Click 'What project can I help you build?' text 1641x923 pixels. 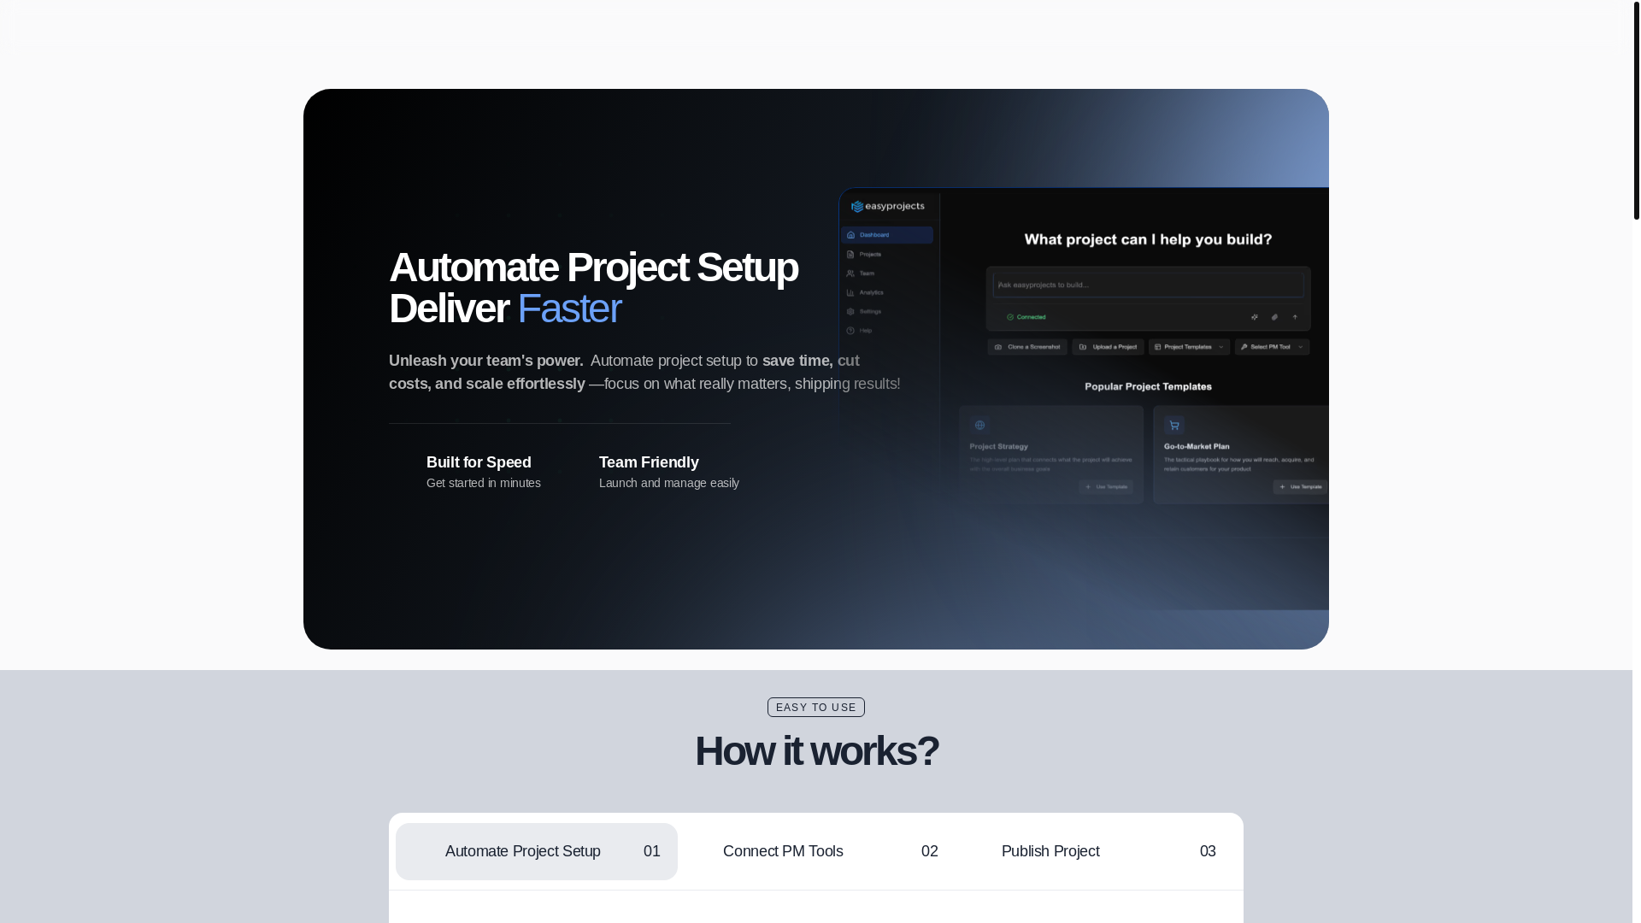coord(1148,239)
